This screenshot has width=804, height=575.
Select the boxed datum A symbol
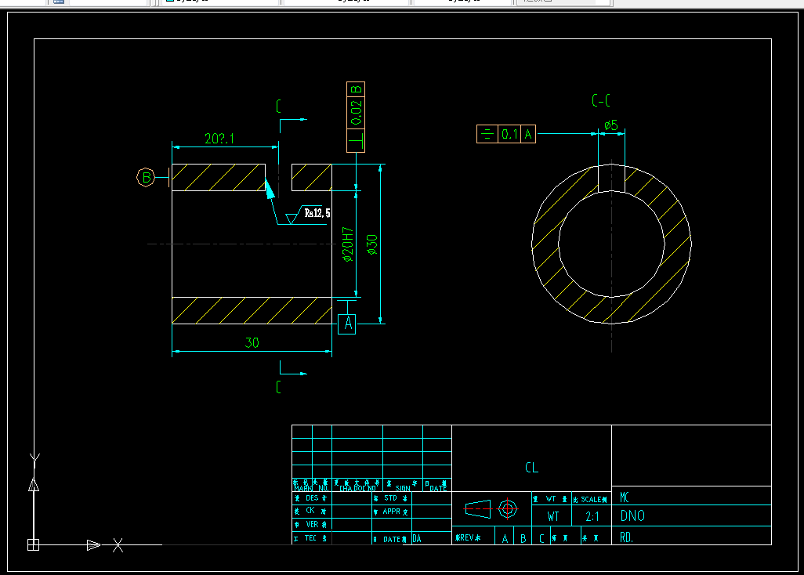(x=347, y=324)
